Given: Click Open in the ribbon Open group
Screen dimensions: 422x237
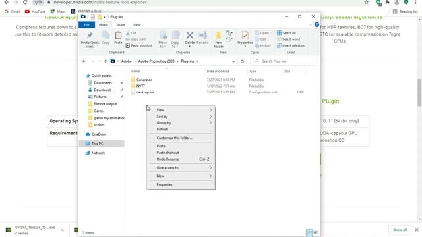Looking at the screenshot, I should [262, 33].
